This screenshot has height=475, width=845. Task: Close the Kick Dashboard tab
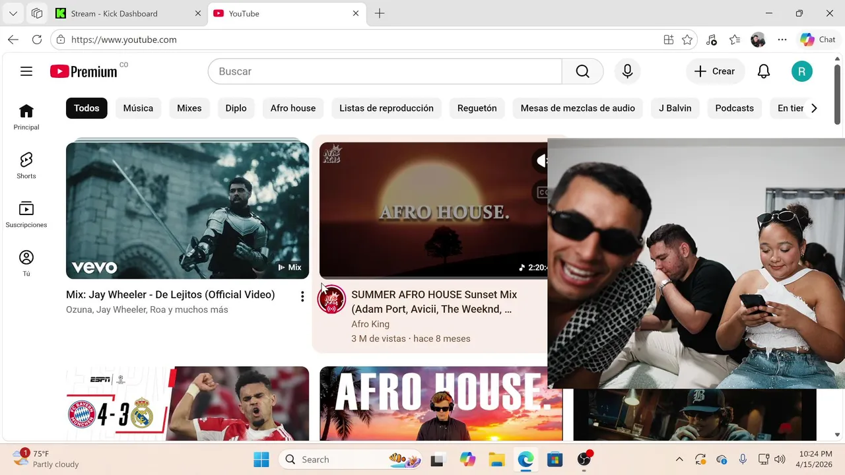pyautogui.click(x=197, y=13)
